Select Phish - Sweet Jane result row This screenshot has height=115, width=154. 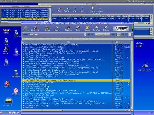tap(76, 45)
